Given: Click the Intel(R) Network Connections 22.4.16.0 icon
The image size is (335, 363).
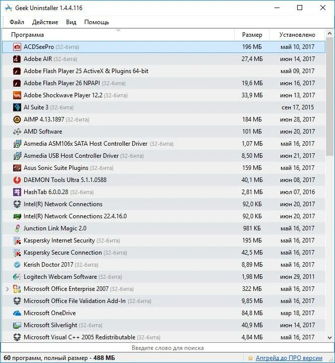Looking at the screenshot, I should [x=17, y=216].
